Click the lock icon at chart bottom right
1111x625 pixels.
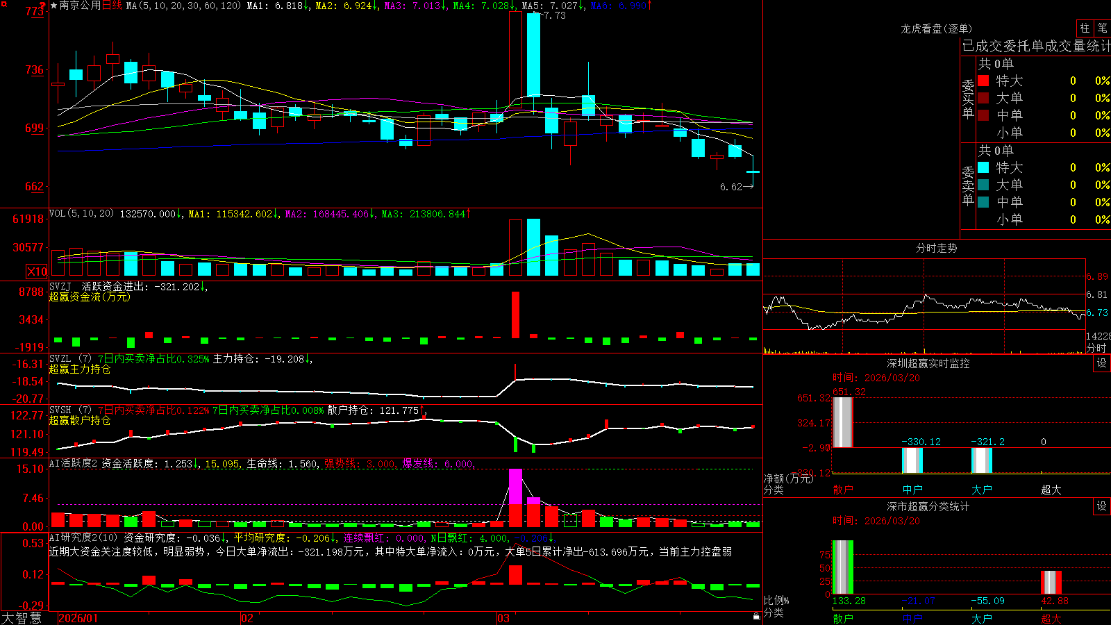tap(757, 616)
